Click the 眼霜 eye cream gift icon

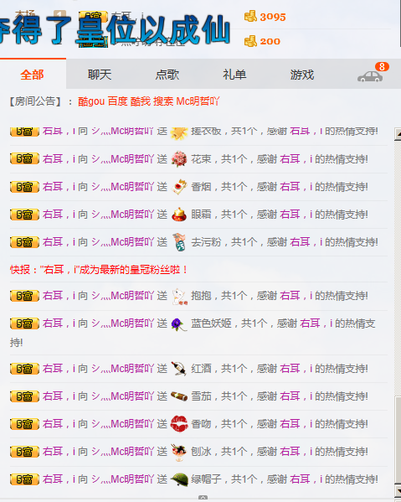pyautogui.click(x=179, y=215)
